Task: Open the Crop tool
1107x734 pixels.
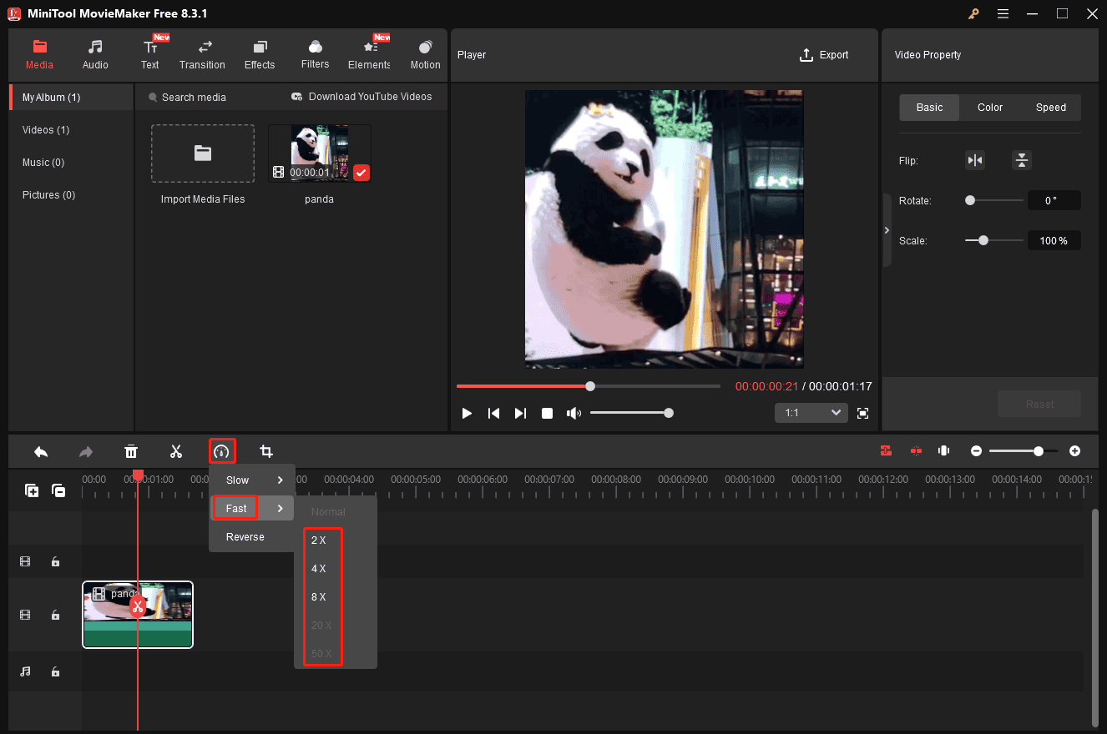Action: pos(266,450)
